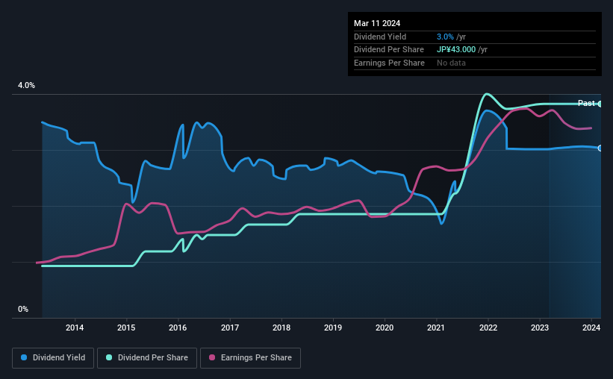The width and height of the screenshot is (613, 379).
Task: Click the pink Earnings Per Share legend dot
Action: click(212, 357)
